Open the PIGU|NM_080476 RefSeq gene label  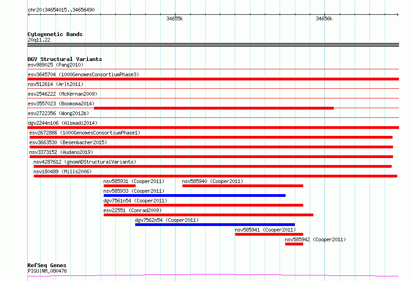click(x=47, y=271)
